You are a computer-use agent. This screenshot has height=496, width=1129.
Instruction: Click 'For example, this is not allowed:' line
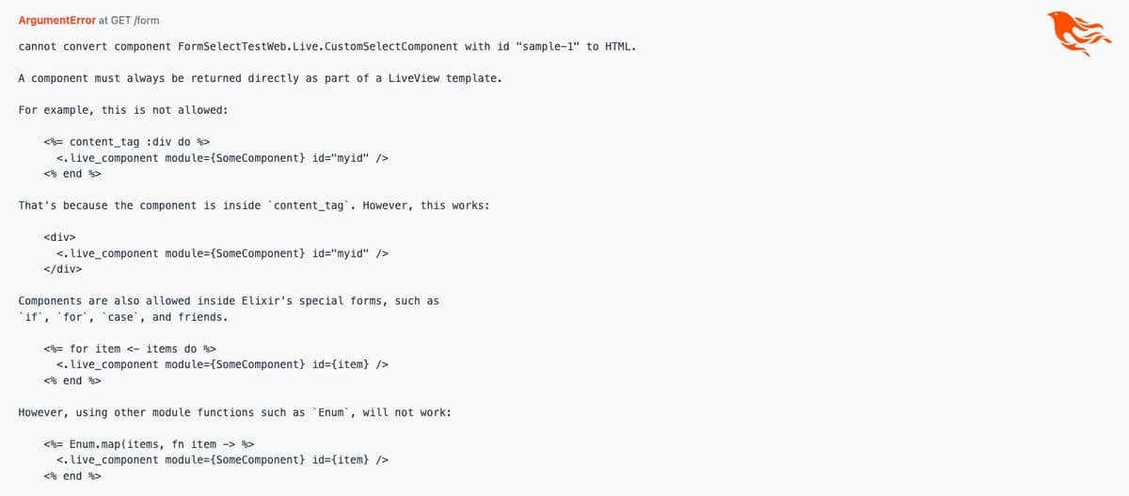[122, 110]
